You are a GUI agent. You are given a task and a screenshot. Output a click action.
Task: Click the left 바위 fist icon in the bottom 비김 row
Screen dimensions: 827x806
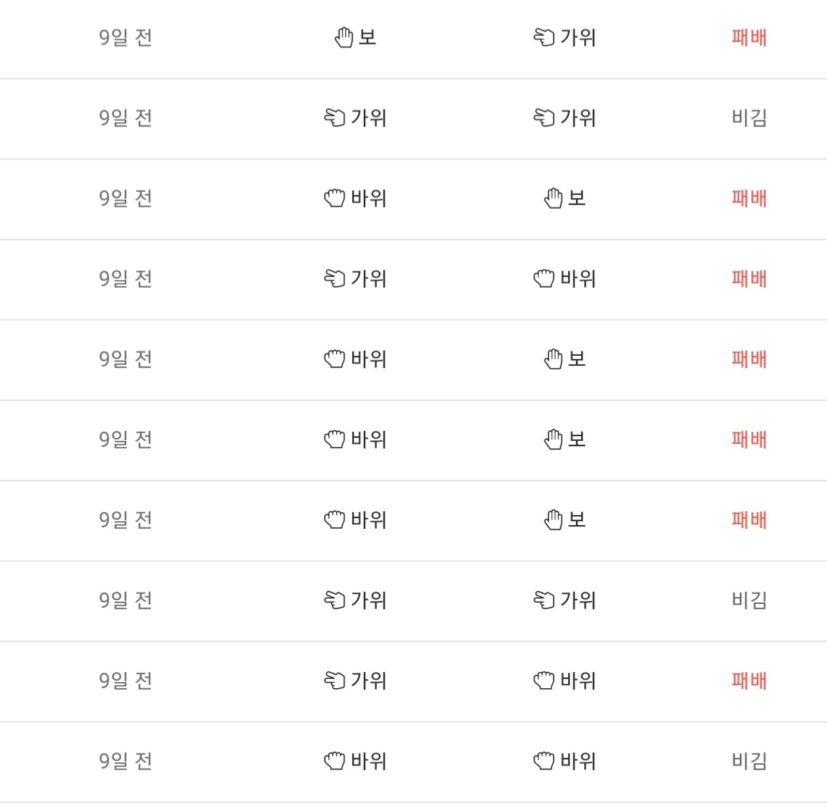click(x=335, y=761)
